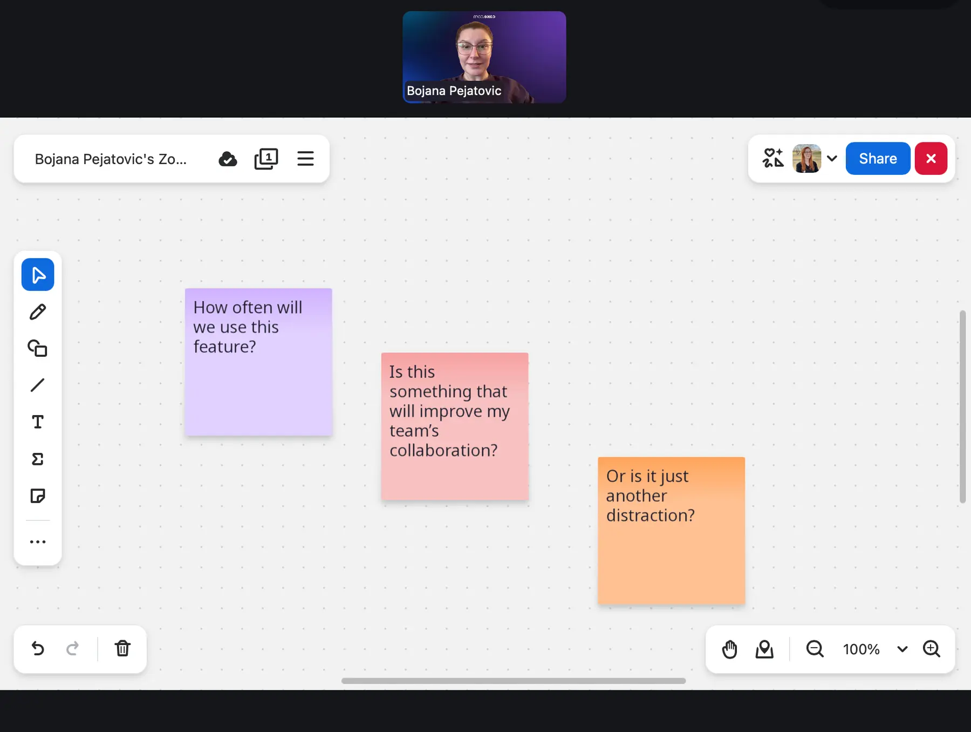Zoom out with minus magnifier
Viewport: 971px width, 732px height.
click(x=815, y=649)
